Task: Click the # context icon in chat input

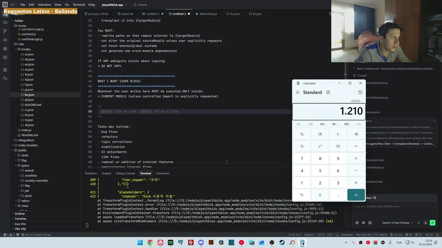Action: click(x=363, y=223)
